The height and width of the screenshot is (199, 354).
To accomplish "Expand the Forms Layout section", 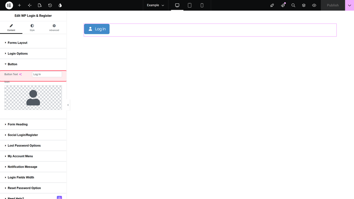I will 33,43.
